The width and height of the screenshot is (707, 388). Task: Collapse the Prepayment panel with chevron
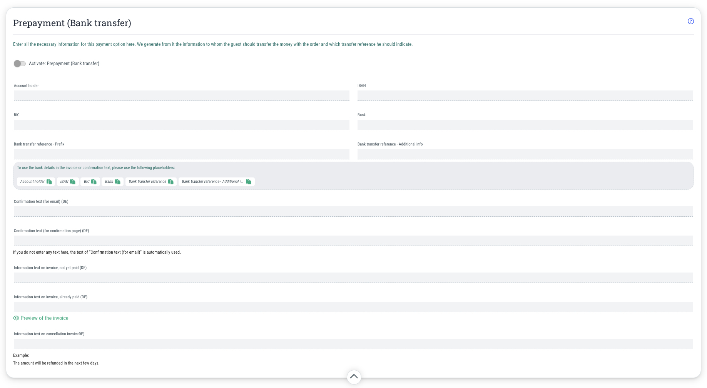point(354,376)
